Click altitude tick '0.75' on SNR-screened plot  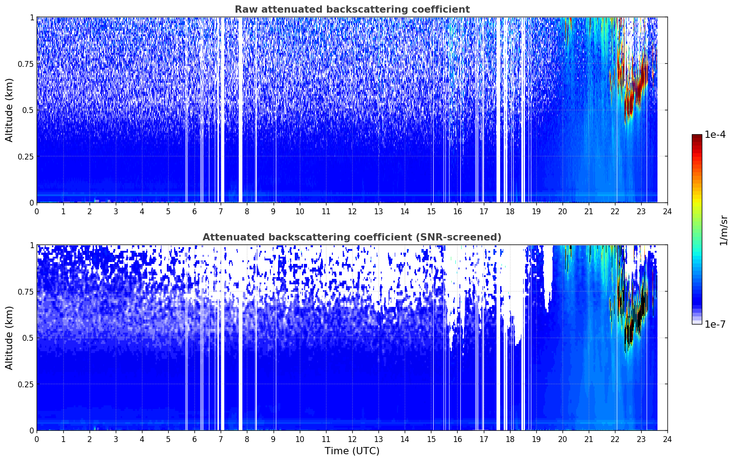click(26, 292)
